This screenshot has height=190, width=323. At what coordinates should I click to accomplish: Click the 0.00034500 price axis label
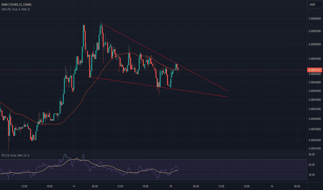click(315, 148)
